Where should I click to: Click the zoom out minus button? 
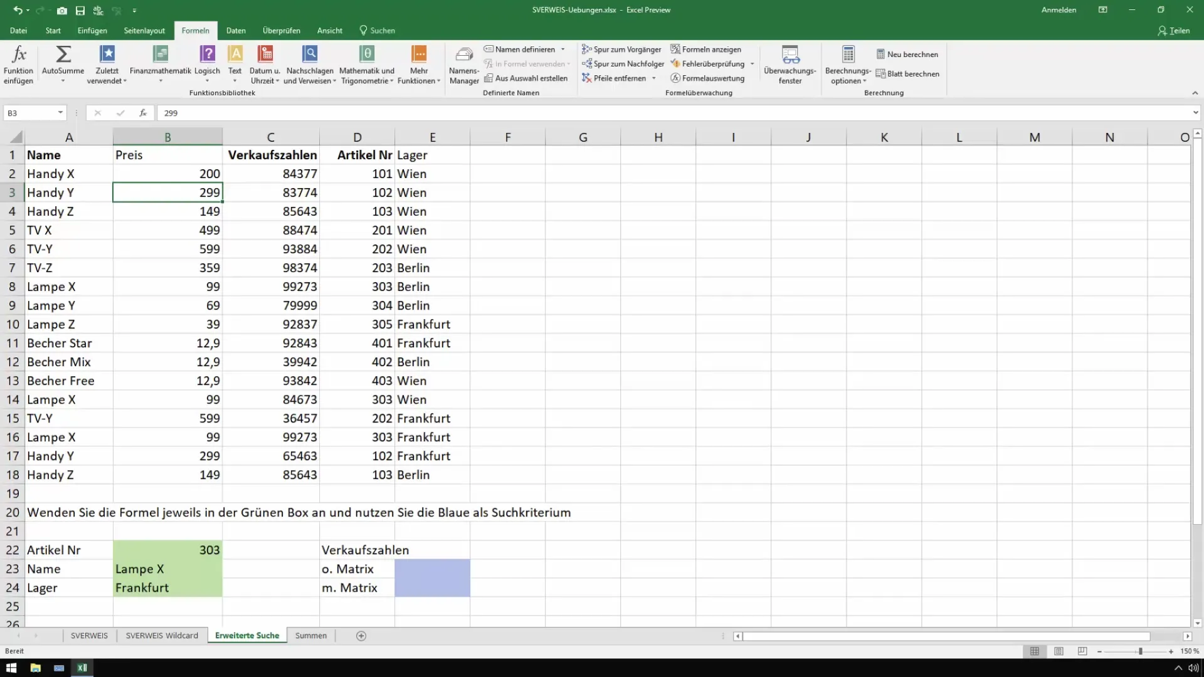click(1099, 651)
